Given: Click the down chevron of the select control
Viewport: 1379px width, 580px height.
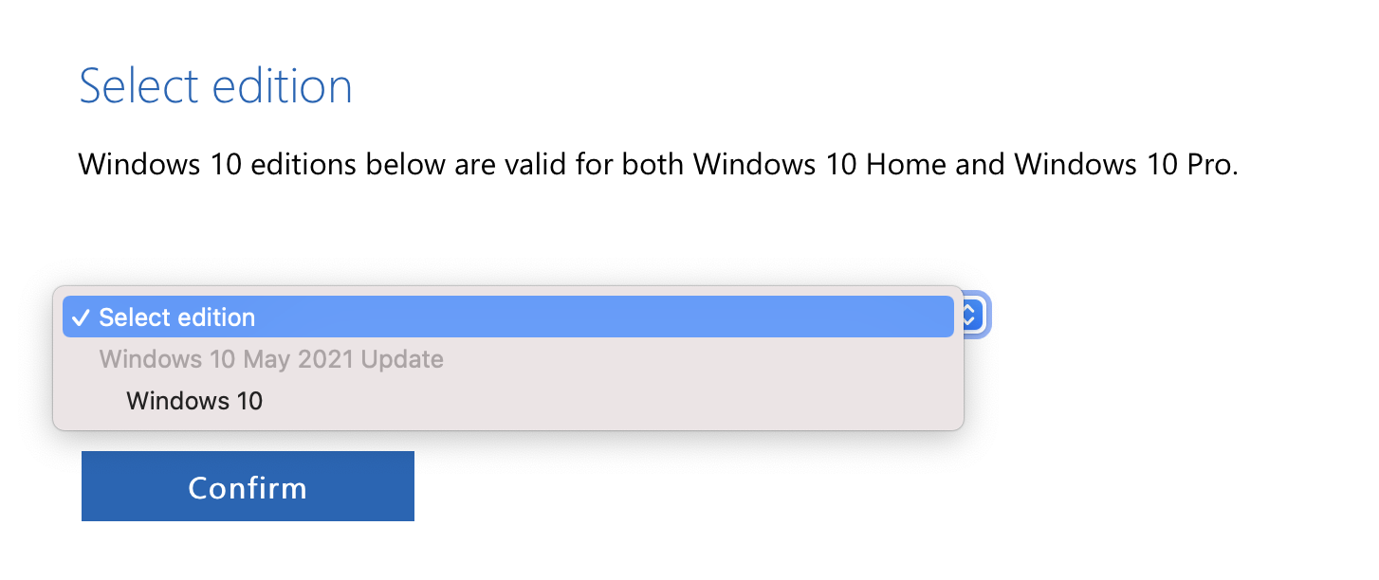Looking at the screenshot, I should [x=966, y=322].
